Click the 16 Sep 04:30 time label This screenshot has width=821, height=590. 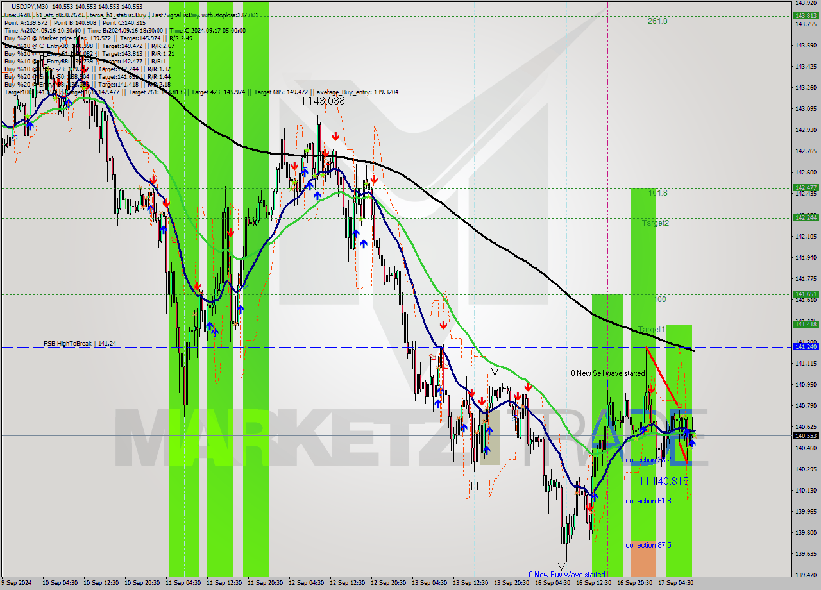[552, 583]
